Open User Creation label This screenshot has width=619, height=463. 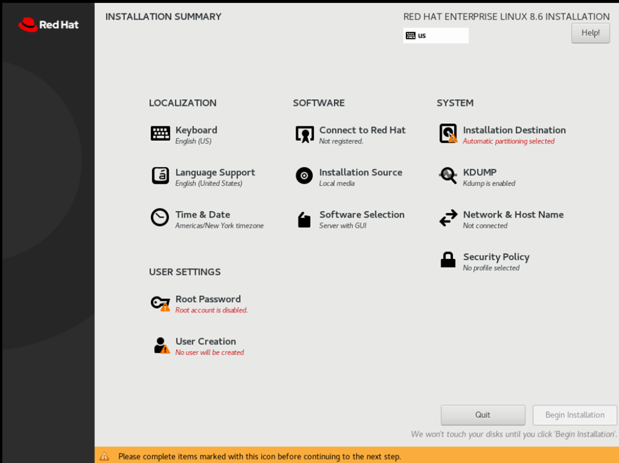point(205,341)
